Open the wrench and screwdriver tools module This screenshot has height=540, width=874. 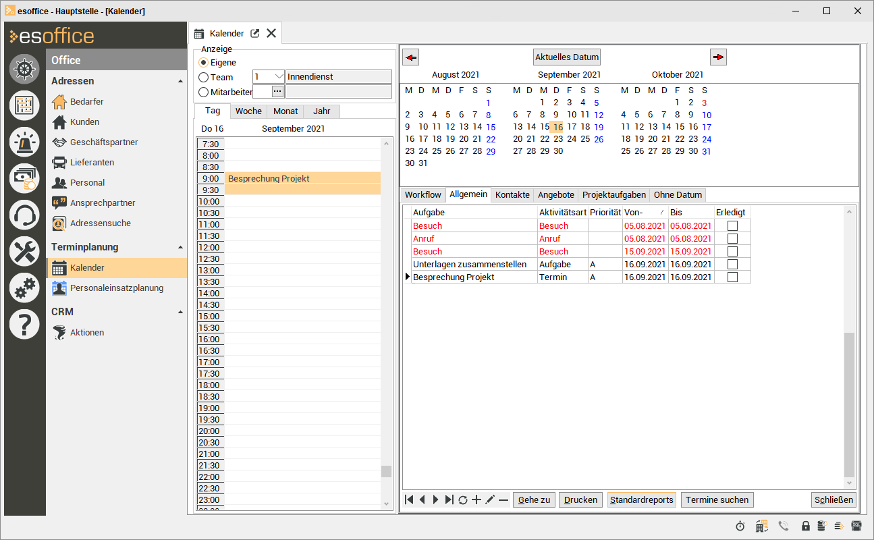25,252
